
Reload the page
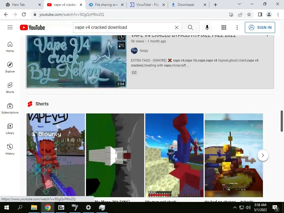(24, 14)
